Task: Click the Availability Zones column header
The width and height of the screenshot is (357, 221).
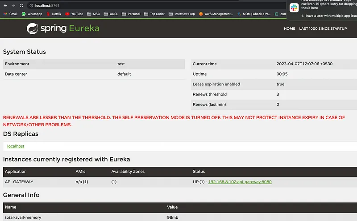Action: (x=128, y=172)
